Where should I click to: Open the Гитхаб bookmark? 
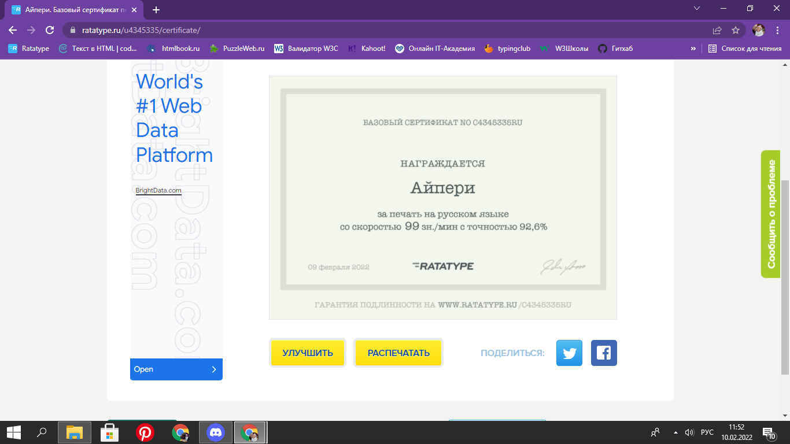616,49
